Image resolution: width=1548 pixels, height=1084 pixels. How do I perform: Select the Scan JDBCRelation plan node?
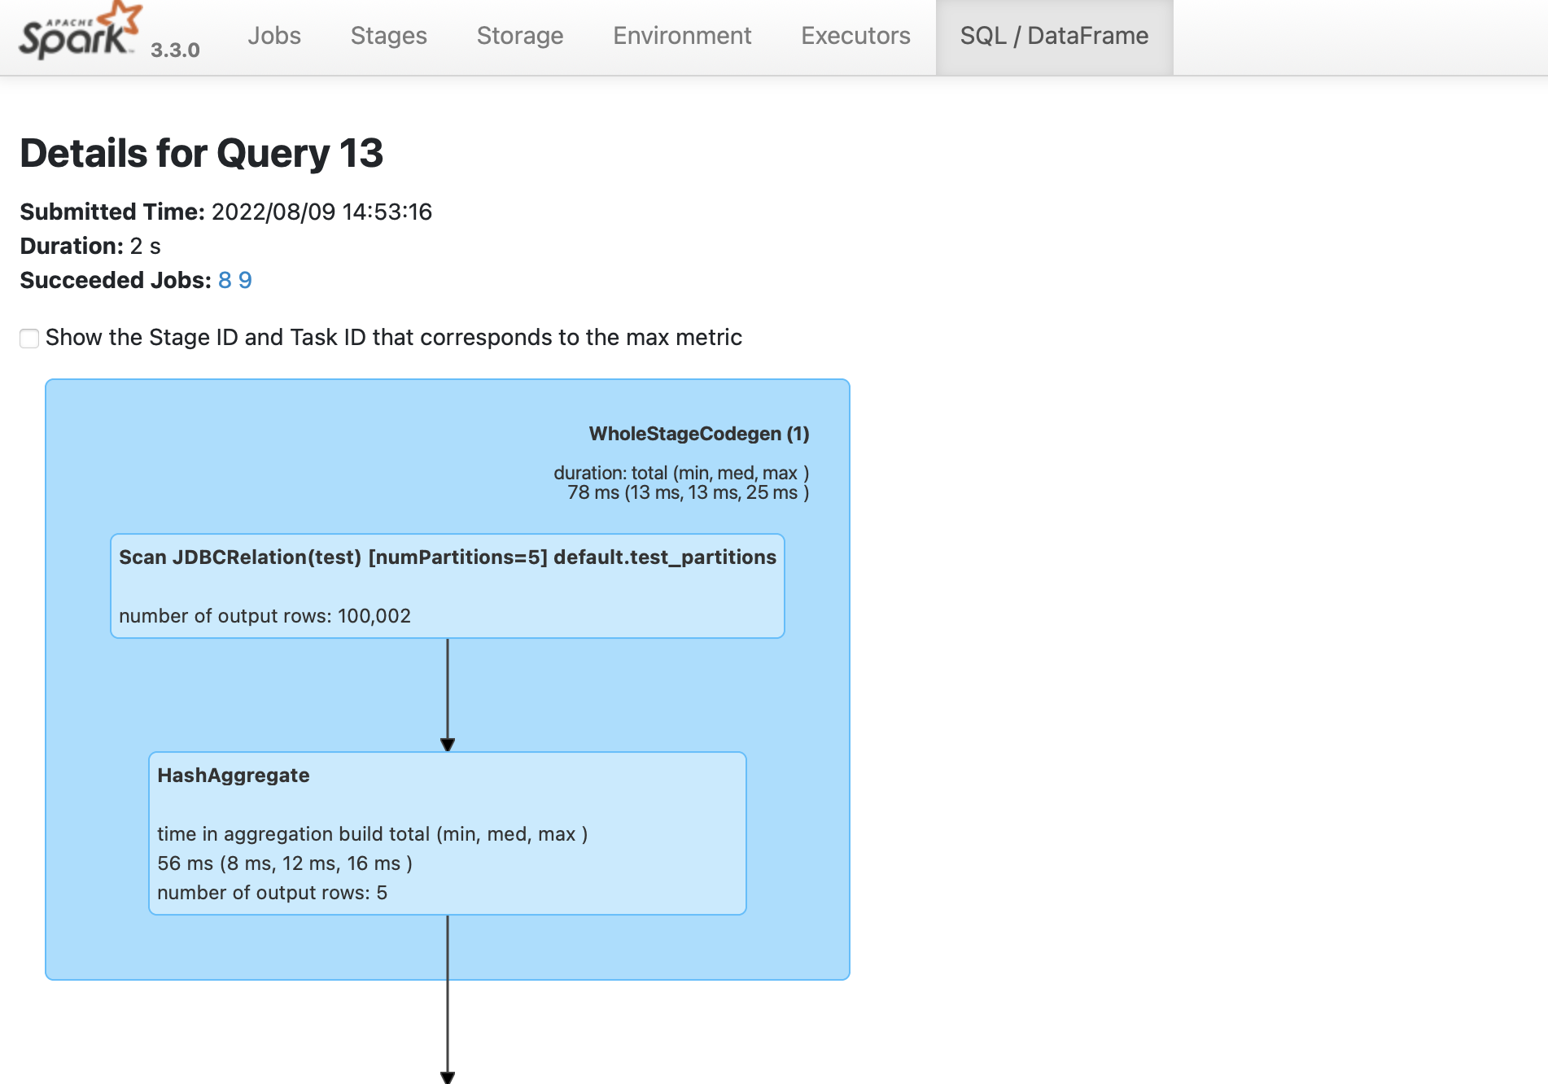tap(447, 586)
